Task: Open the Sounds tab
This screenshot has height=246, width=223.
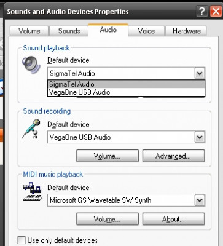Action: click(x=69, y=31)
